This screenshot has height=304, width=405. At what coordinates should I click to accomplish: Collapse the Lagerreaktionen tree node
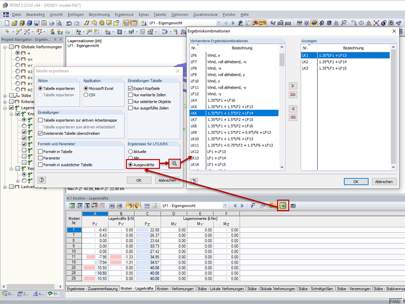click(x=5, y=108)
